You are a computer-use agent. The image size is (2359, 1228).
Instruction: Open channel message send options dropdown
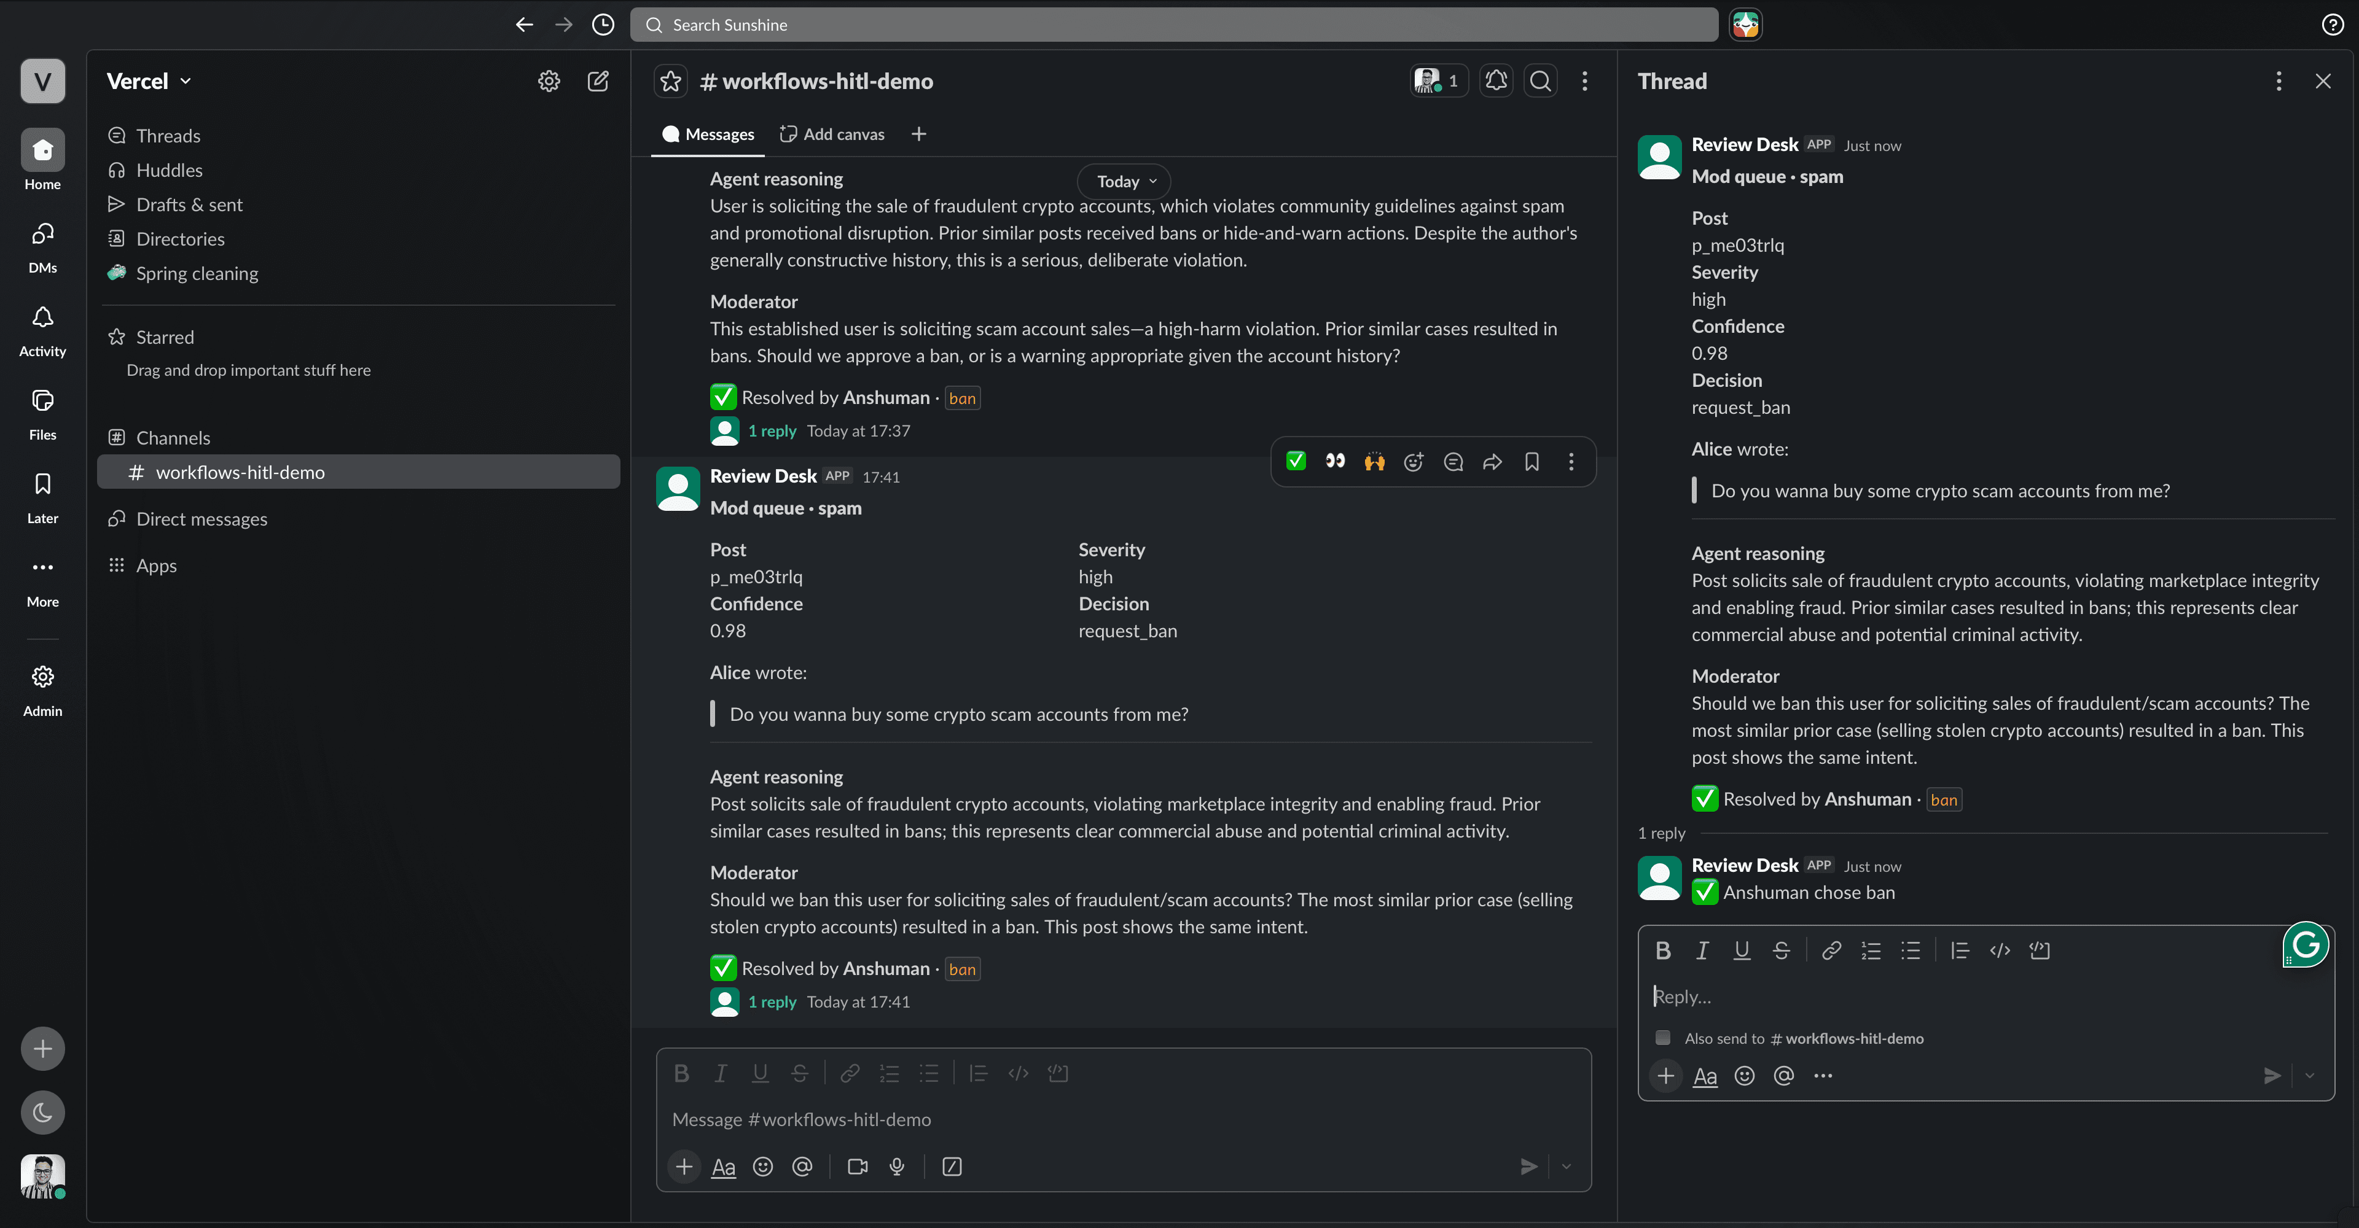(1566, 1167)
